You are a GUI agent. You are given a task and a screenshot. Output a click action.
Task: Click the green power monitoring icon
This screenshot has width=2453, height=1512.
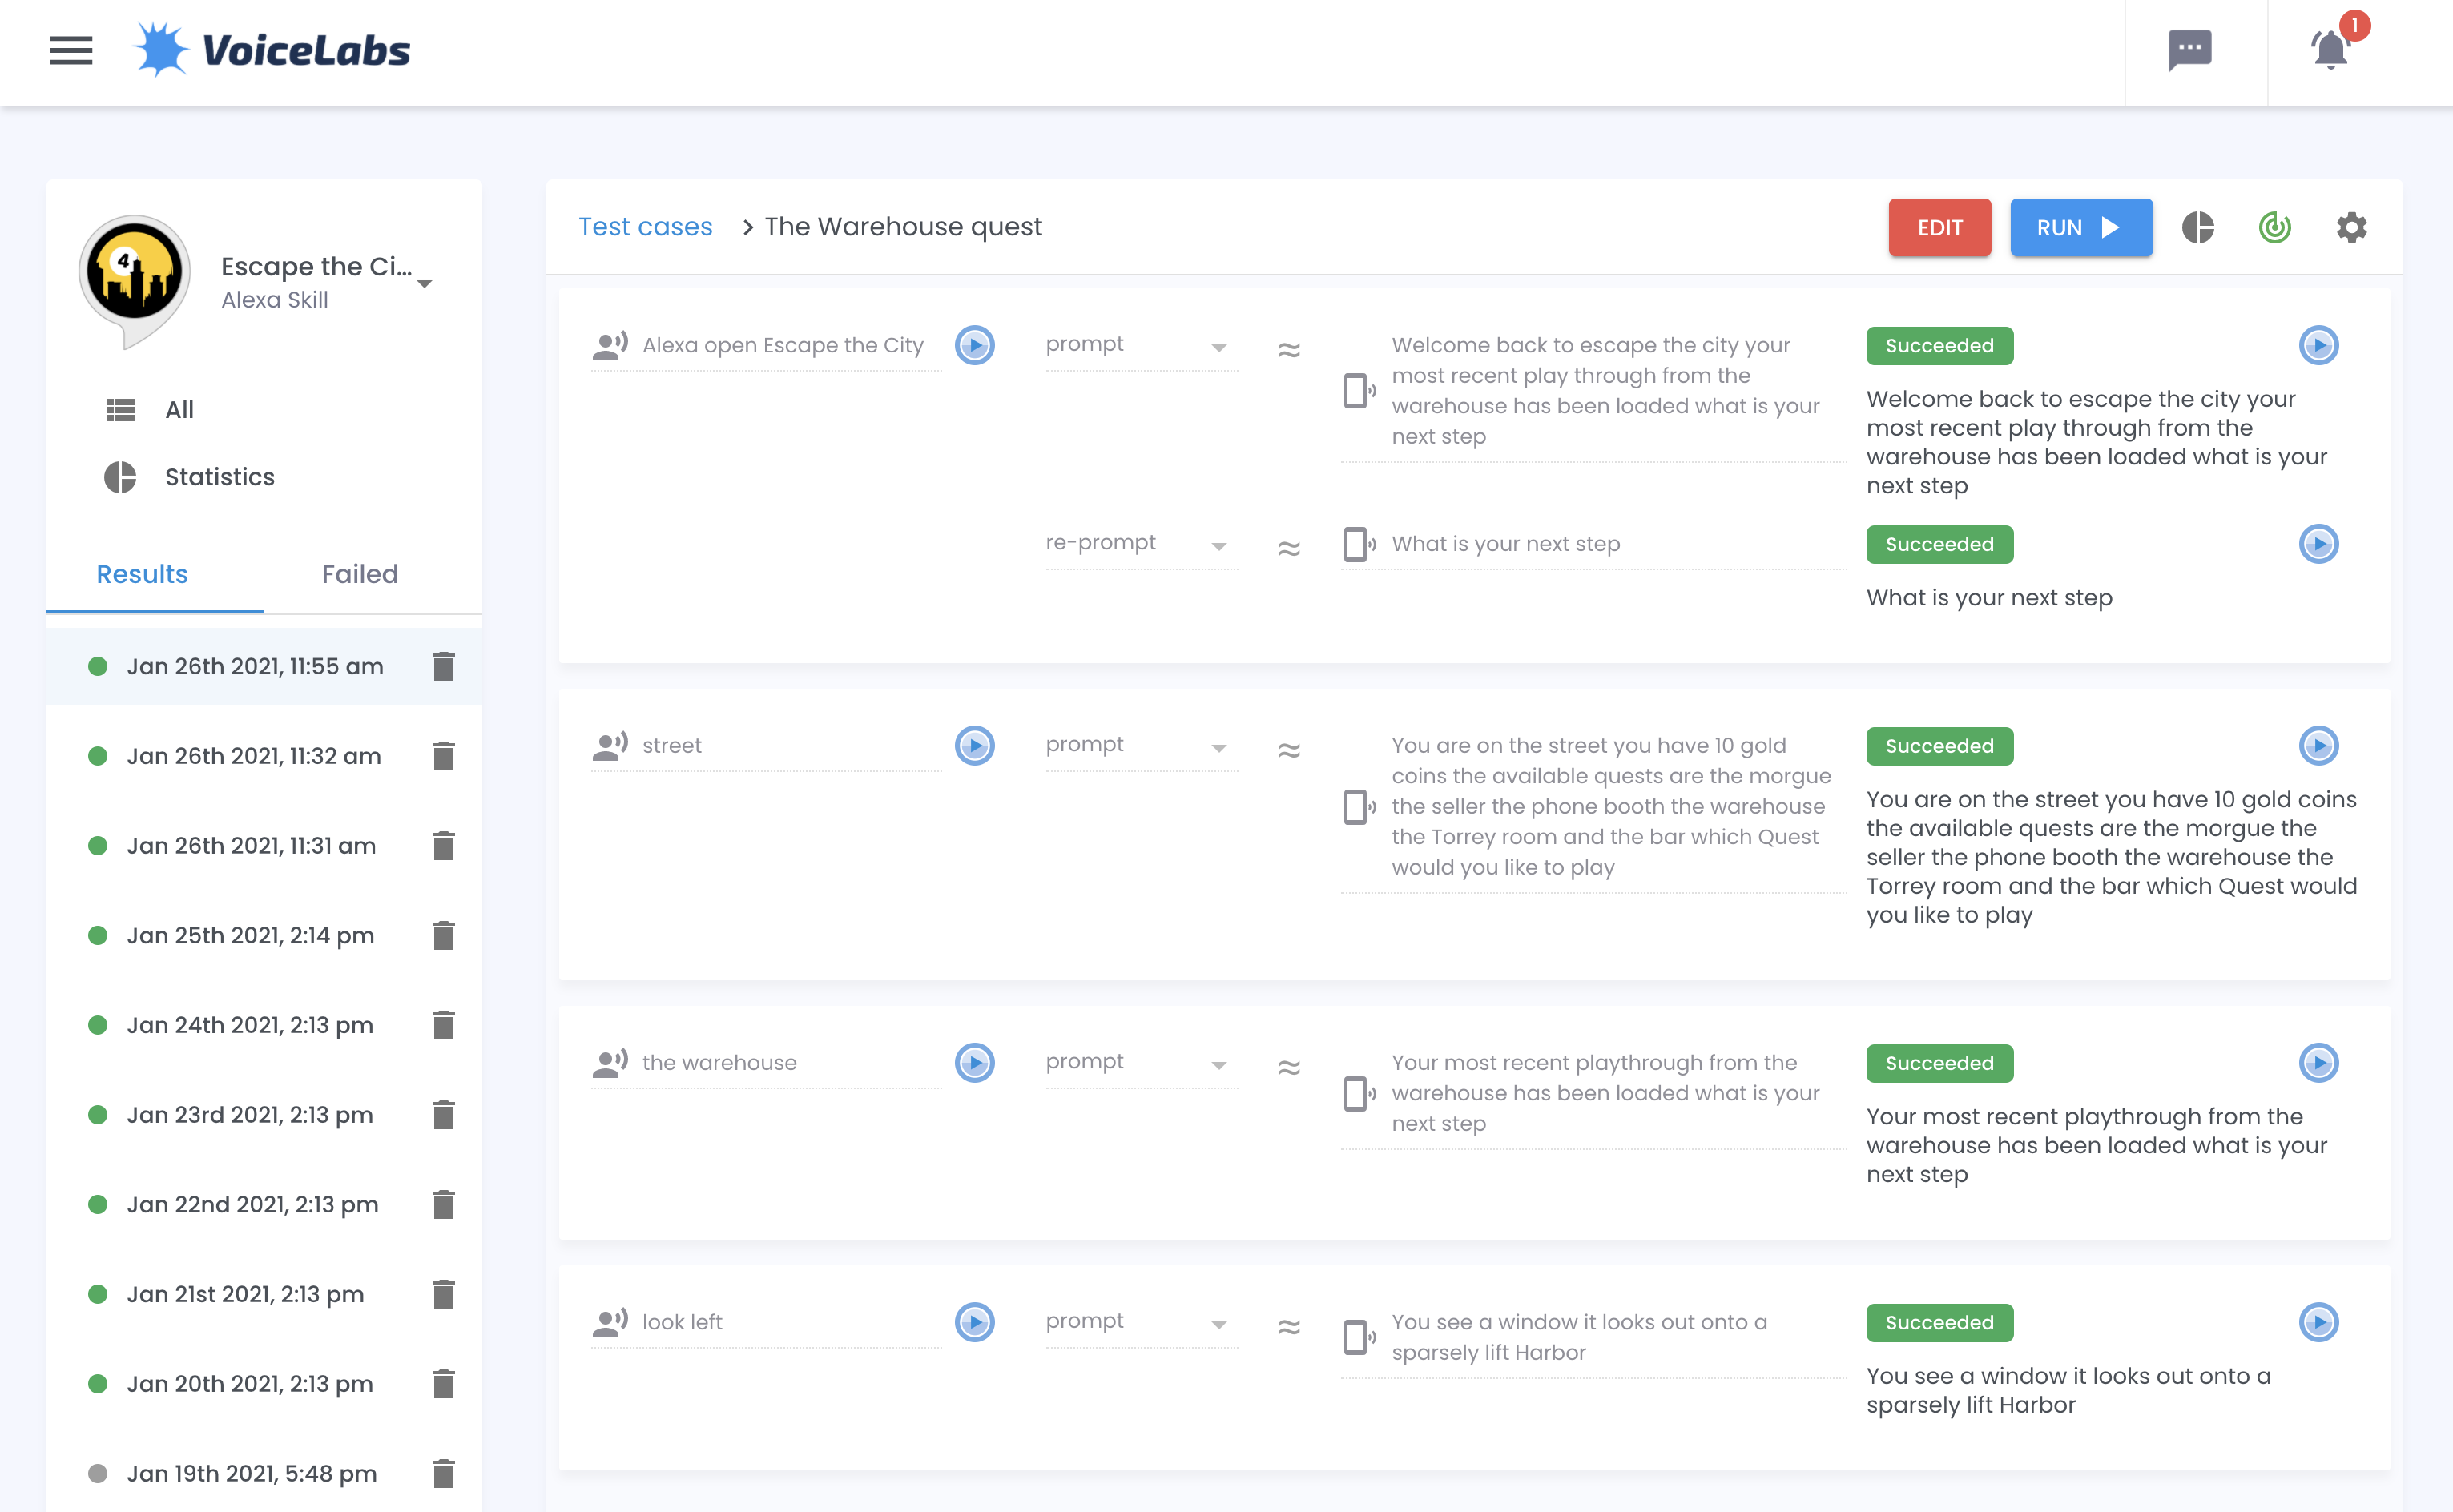pyautogui.click(x=2275, y=228)
